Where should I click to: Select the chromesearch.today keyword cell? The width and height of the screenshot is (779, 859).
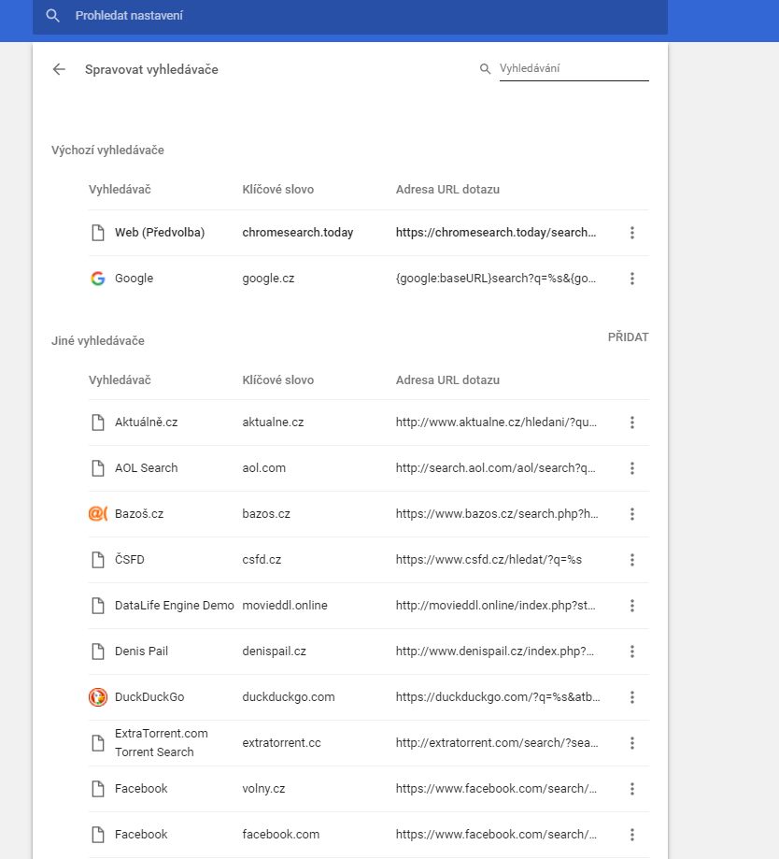[x=298, y=233]
